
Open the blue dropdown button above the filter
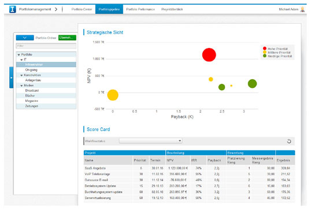tap(25, 38)
